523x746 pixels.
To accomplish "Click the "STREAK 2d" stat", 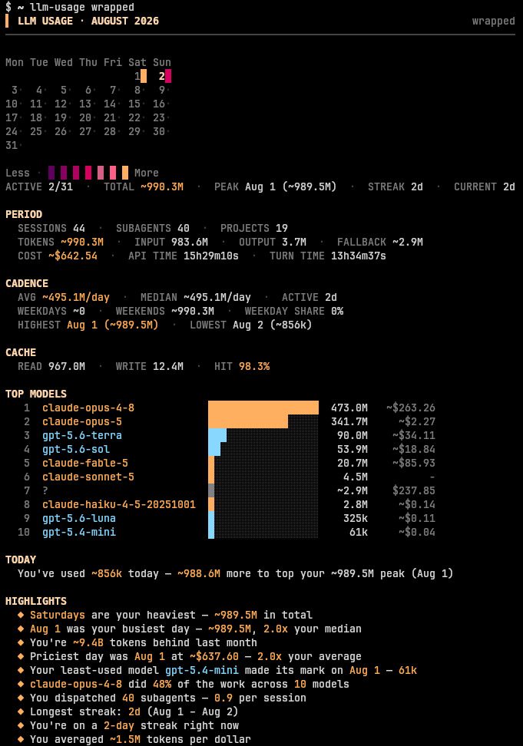I will [396, 186].
